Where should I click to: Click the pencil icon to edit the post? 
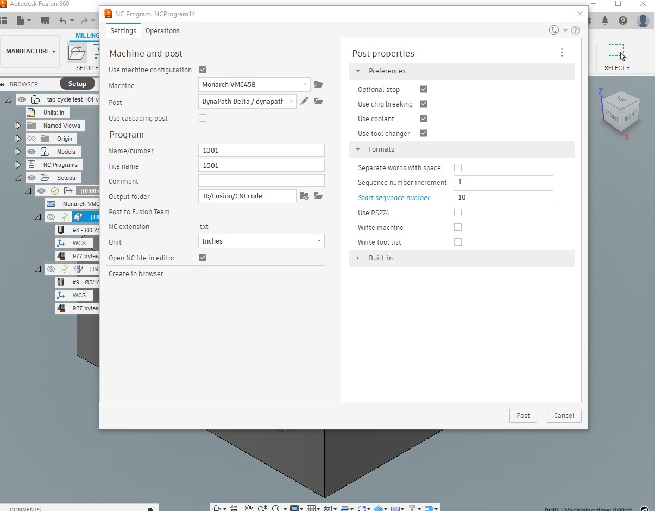(x=304, y=101)
